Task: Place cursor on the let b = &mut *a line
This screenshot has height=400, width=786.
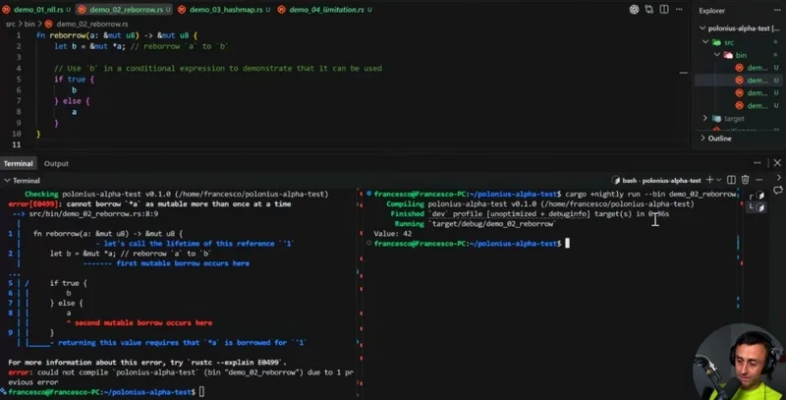Action: click(x=141, y=46)
